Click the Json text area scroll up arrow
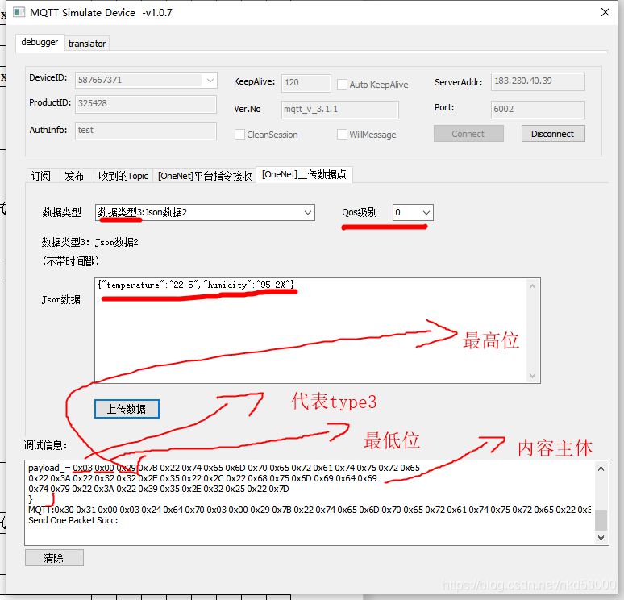Image resolution: width=624 pixels, height=600 pixels. tap(532, 286)
